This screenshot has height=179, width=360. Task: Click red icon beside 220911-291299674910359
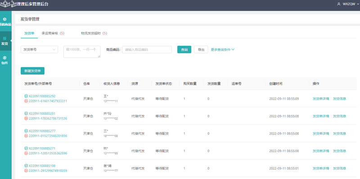26,170
